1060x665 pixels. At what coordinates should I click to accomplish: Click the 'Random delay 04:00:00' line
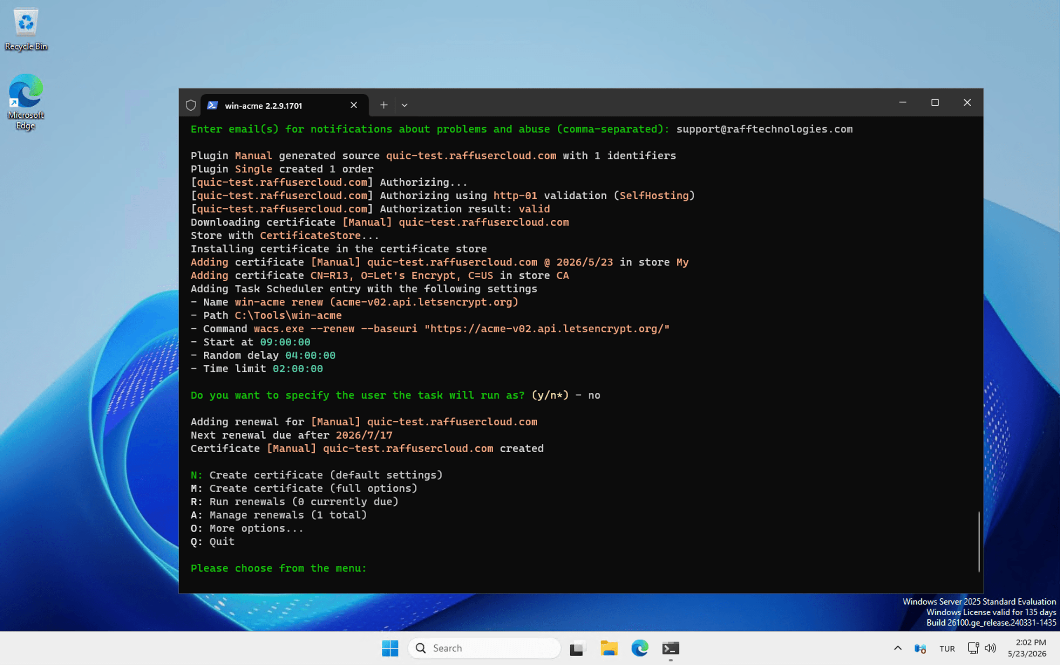pos(263,355)
